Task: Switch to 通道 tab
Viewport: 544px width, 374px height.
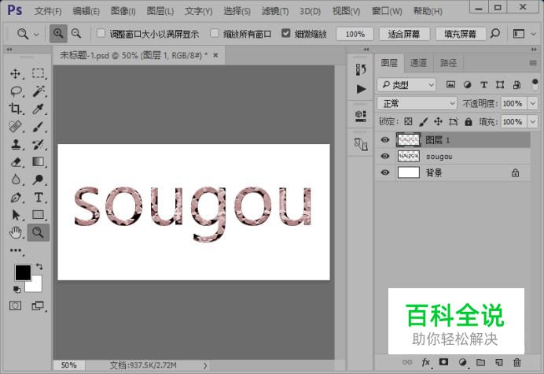Action: (x=418, y=63)
